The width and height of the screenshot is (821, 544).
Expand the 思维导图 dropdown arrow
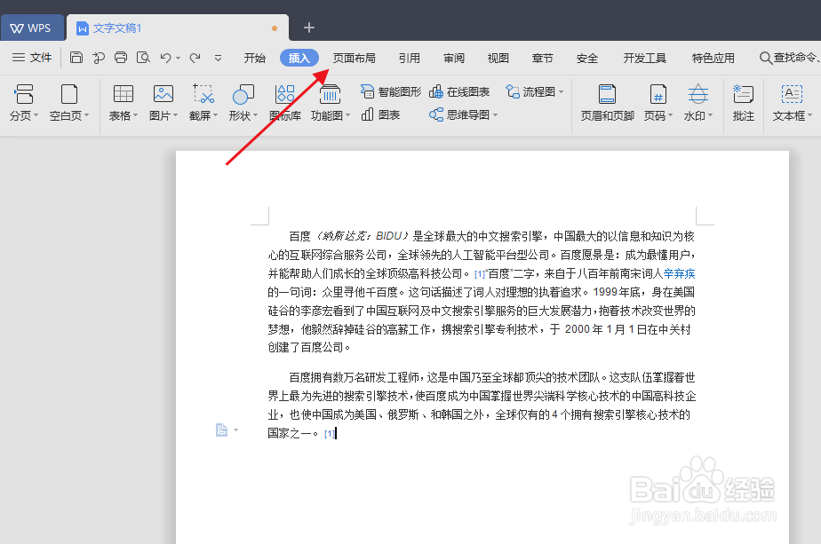tap(495, 114)
